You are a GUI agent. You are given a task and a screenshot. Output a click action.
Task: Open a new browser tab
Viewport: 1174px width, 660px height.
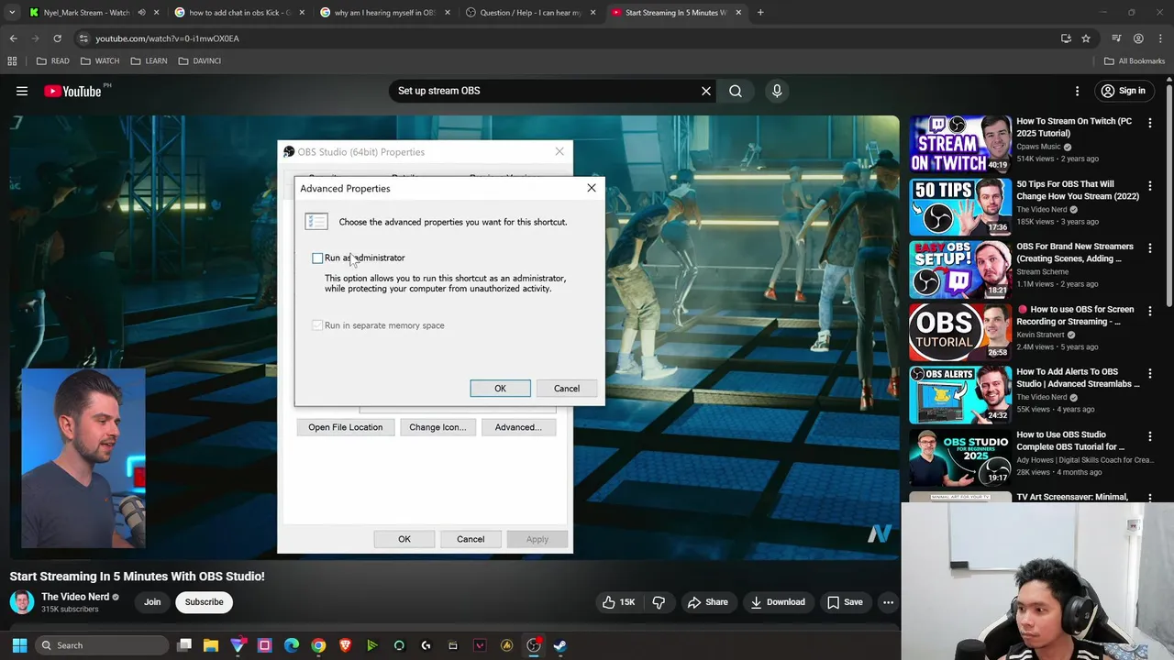[760, 13]
